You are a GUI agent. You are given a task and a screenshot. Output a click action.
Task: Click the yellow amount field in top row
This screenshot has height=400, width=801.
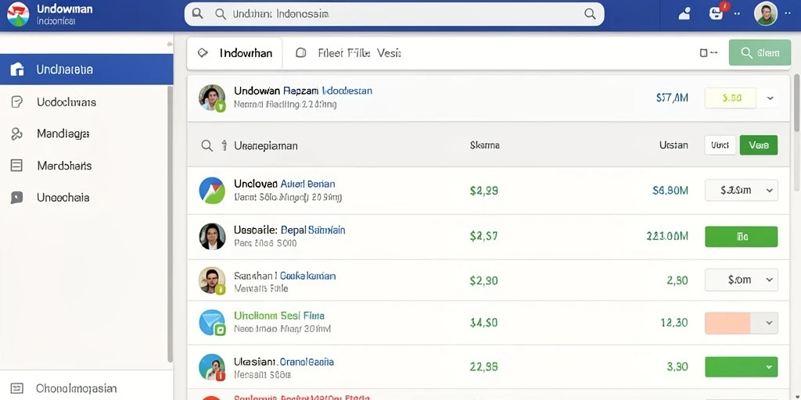point(730,98)
